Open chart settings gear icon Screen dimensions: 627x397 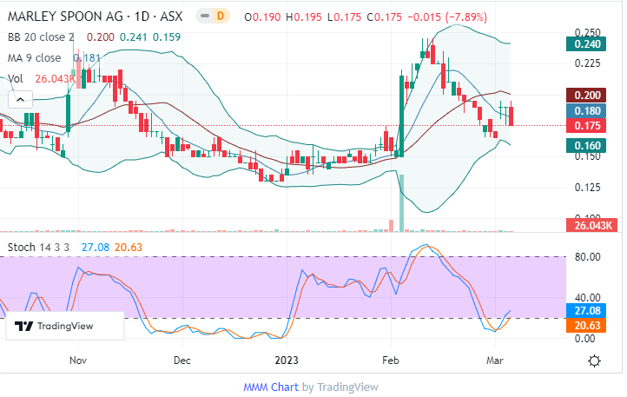point(595,361)
